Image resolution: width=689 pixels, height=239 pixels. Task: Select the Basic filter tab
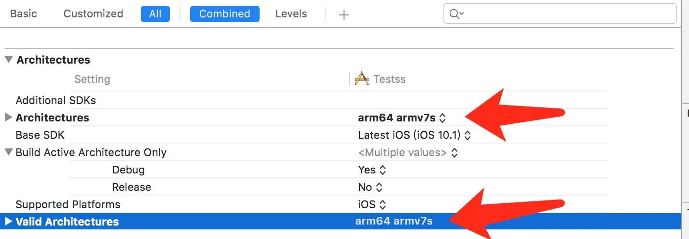24,14
